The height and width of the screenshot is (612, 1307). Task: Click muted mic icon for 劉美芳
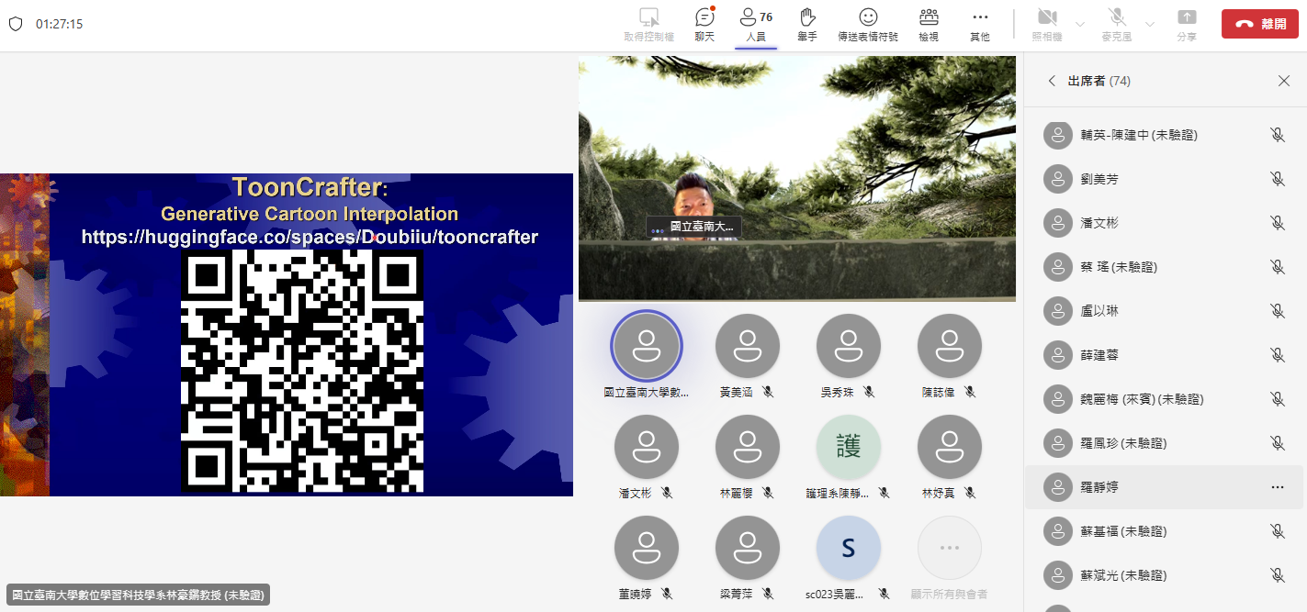[1277, 179]
